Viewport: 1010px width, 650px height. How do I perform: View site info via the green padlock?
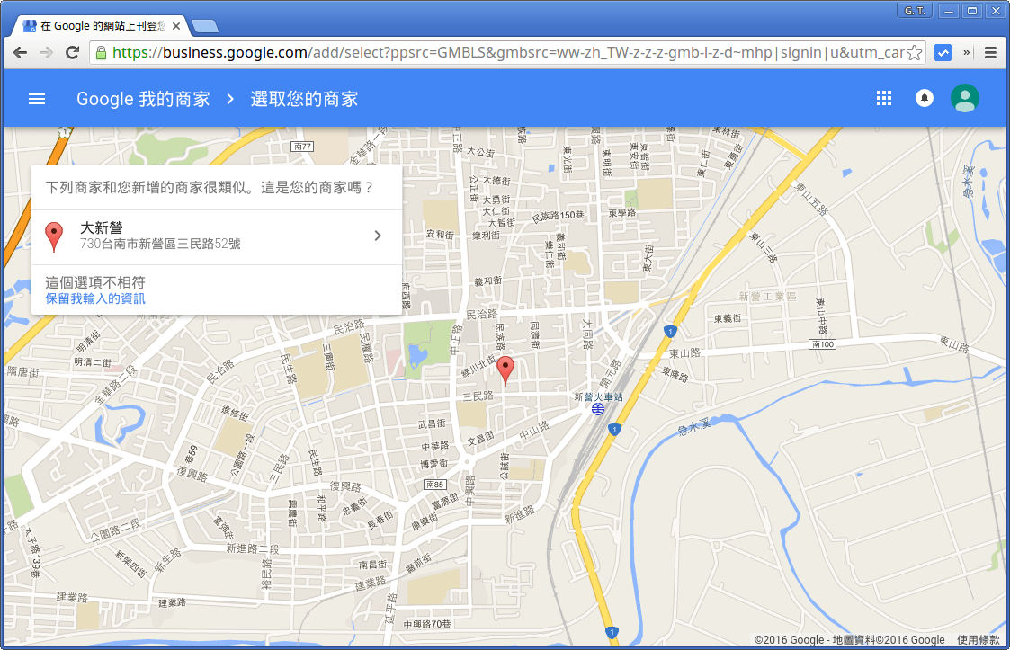(x=102, y=52)
